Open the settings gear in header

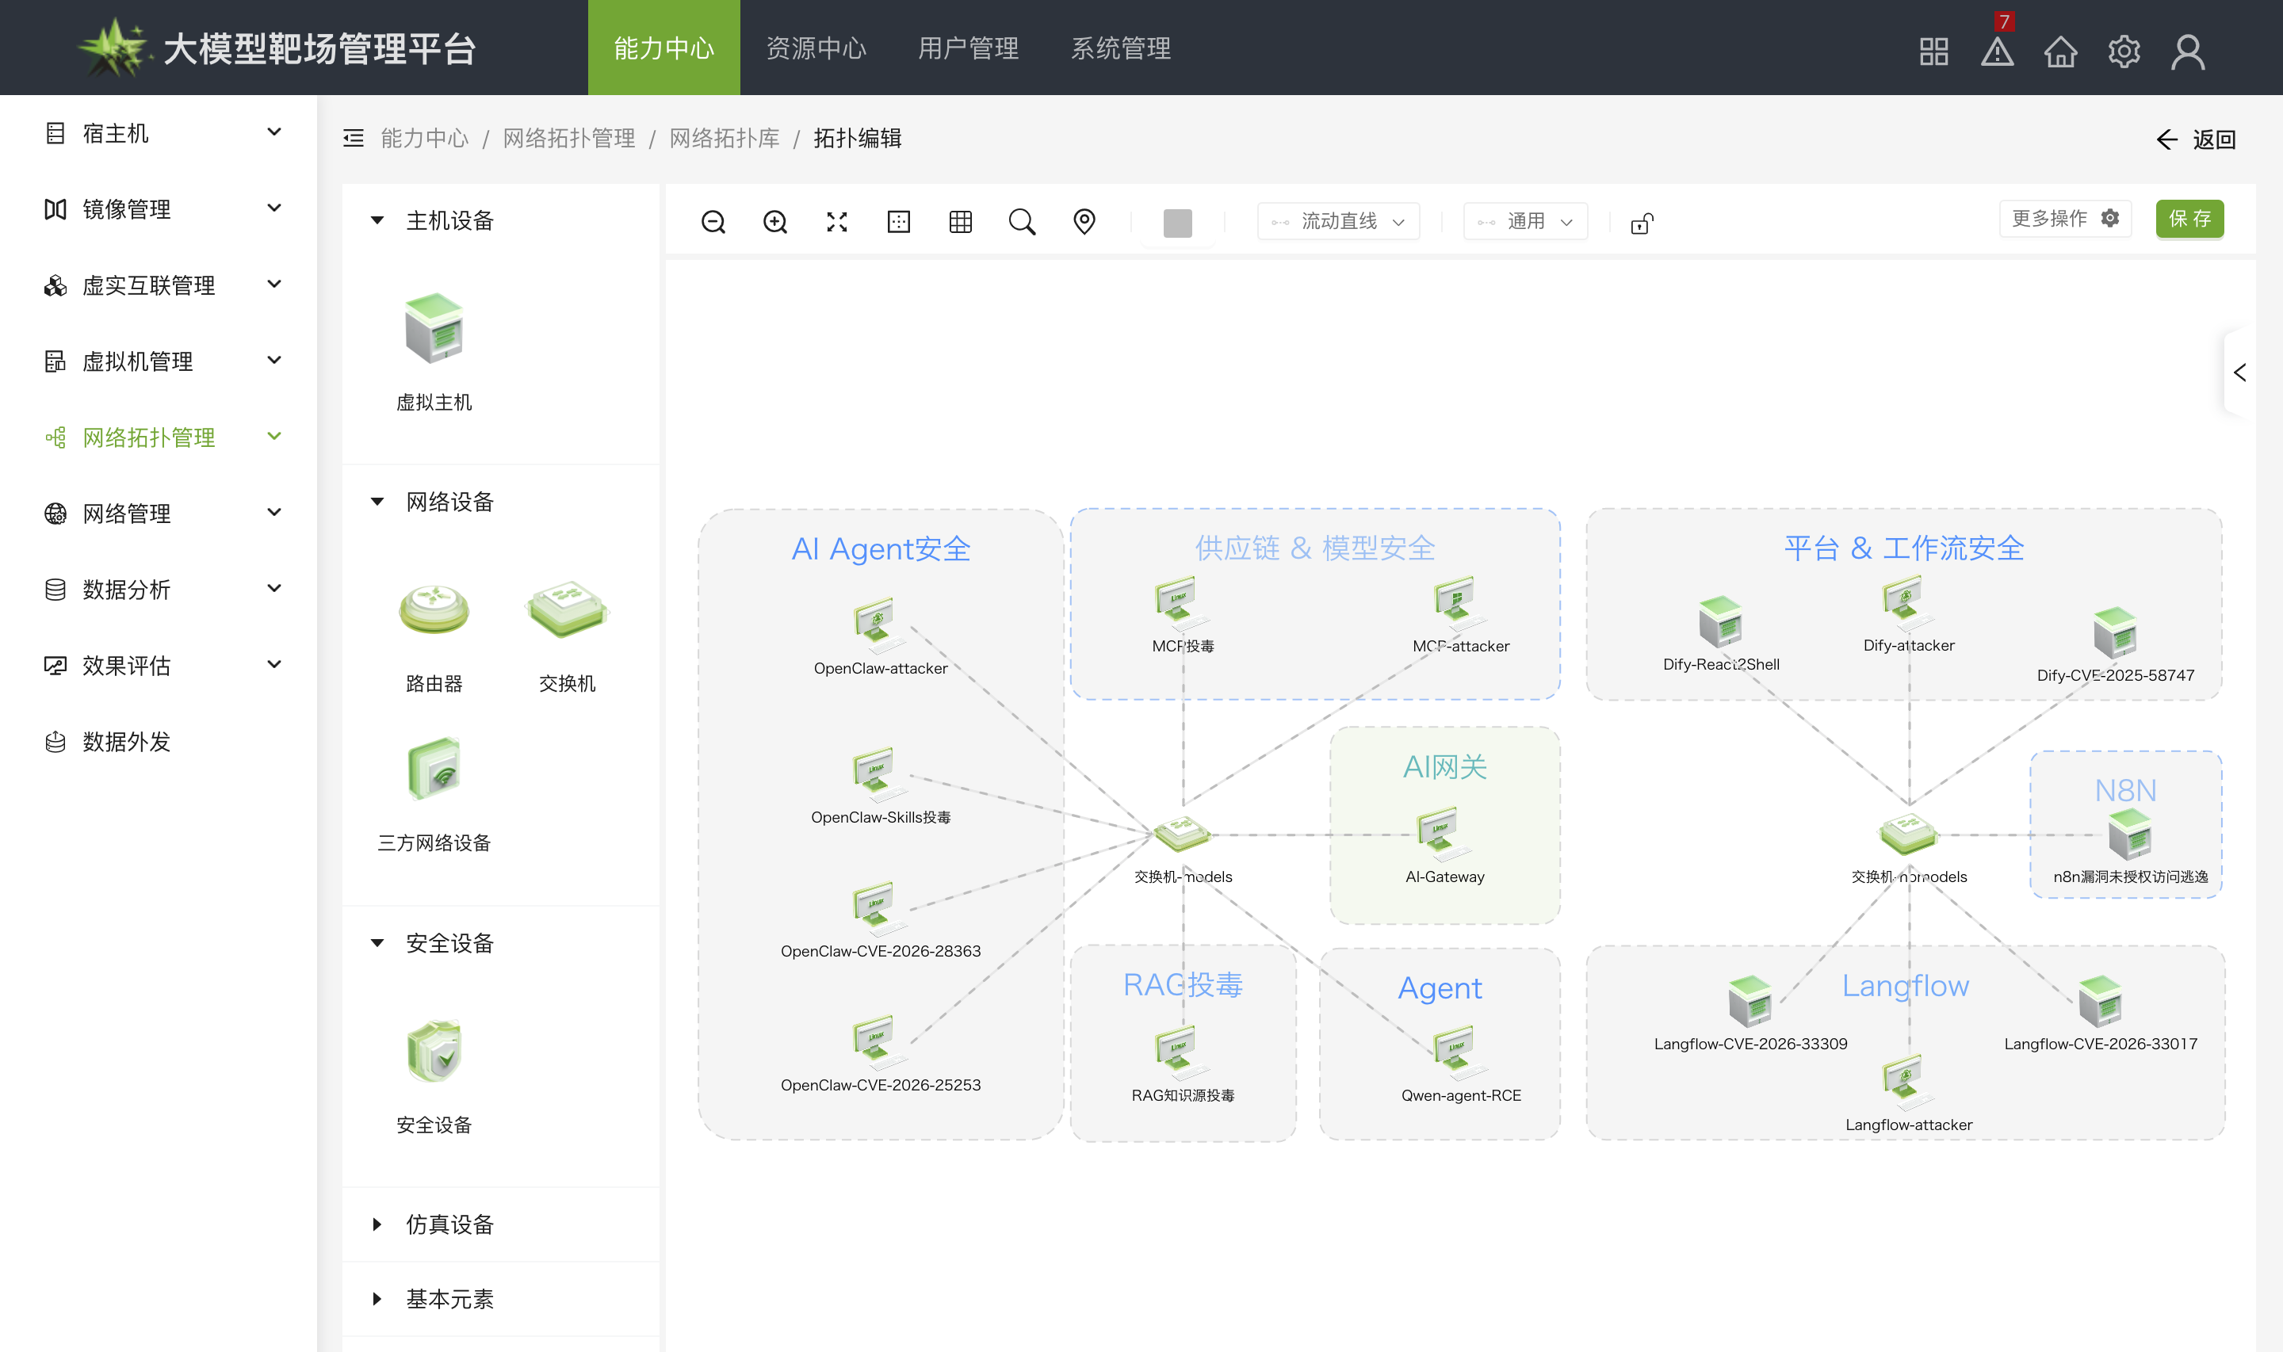pos(2124,51)
